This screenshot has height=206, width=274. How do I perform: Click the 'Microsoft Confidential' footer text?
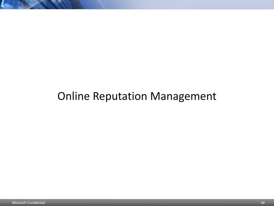click(x=28, y=203)
